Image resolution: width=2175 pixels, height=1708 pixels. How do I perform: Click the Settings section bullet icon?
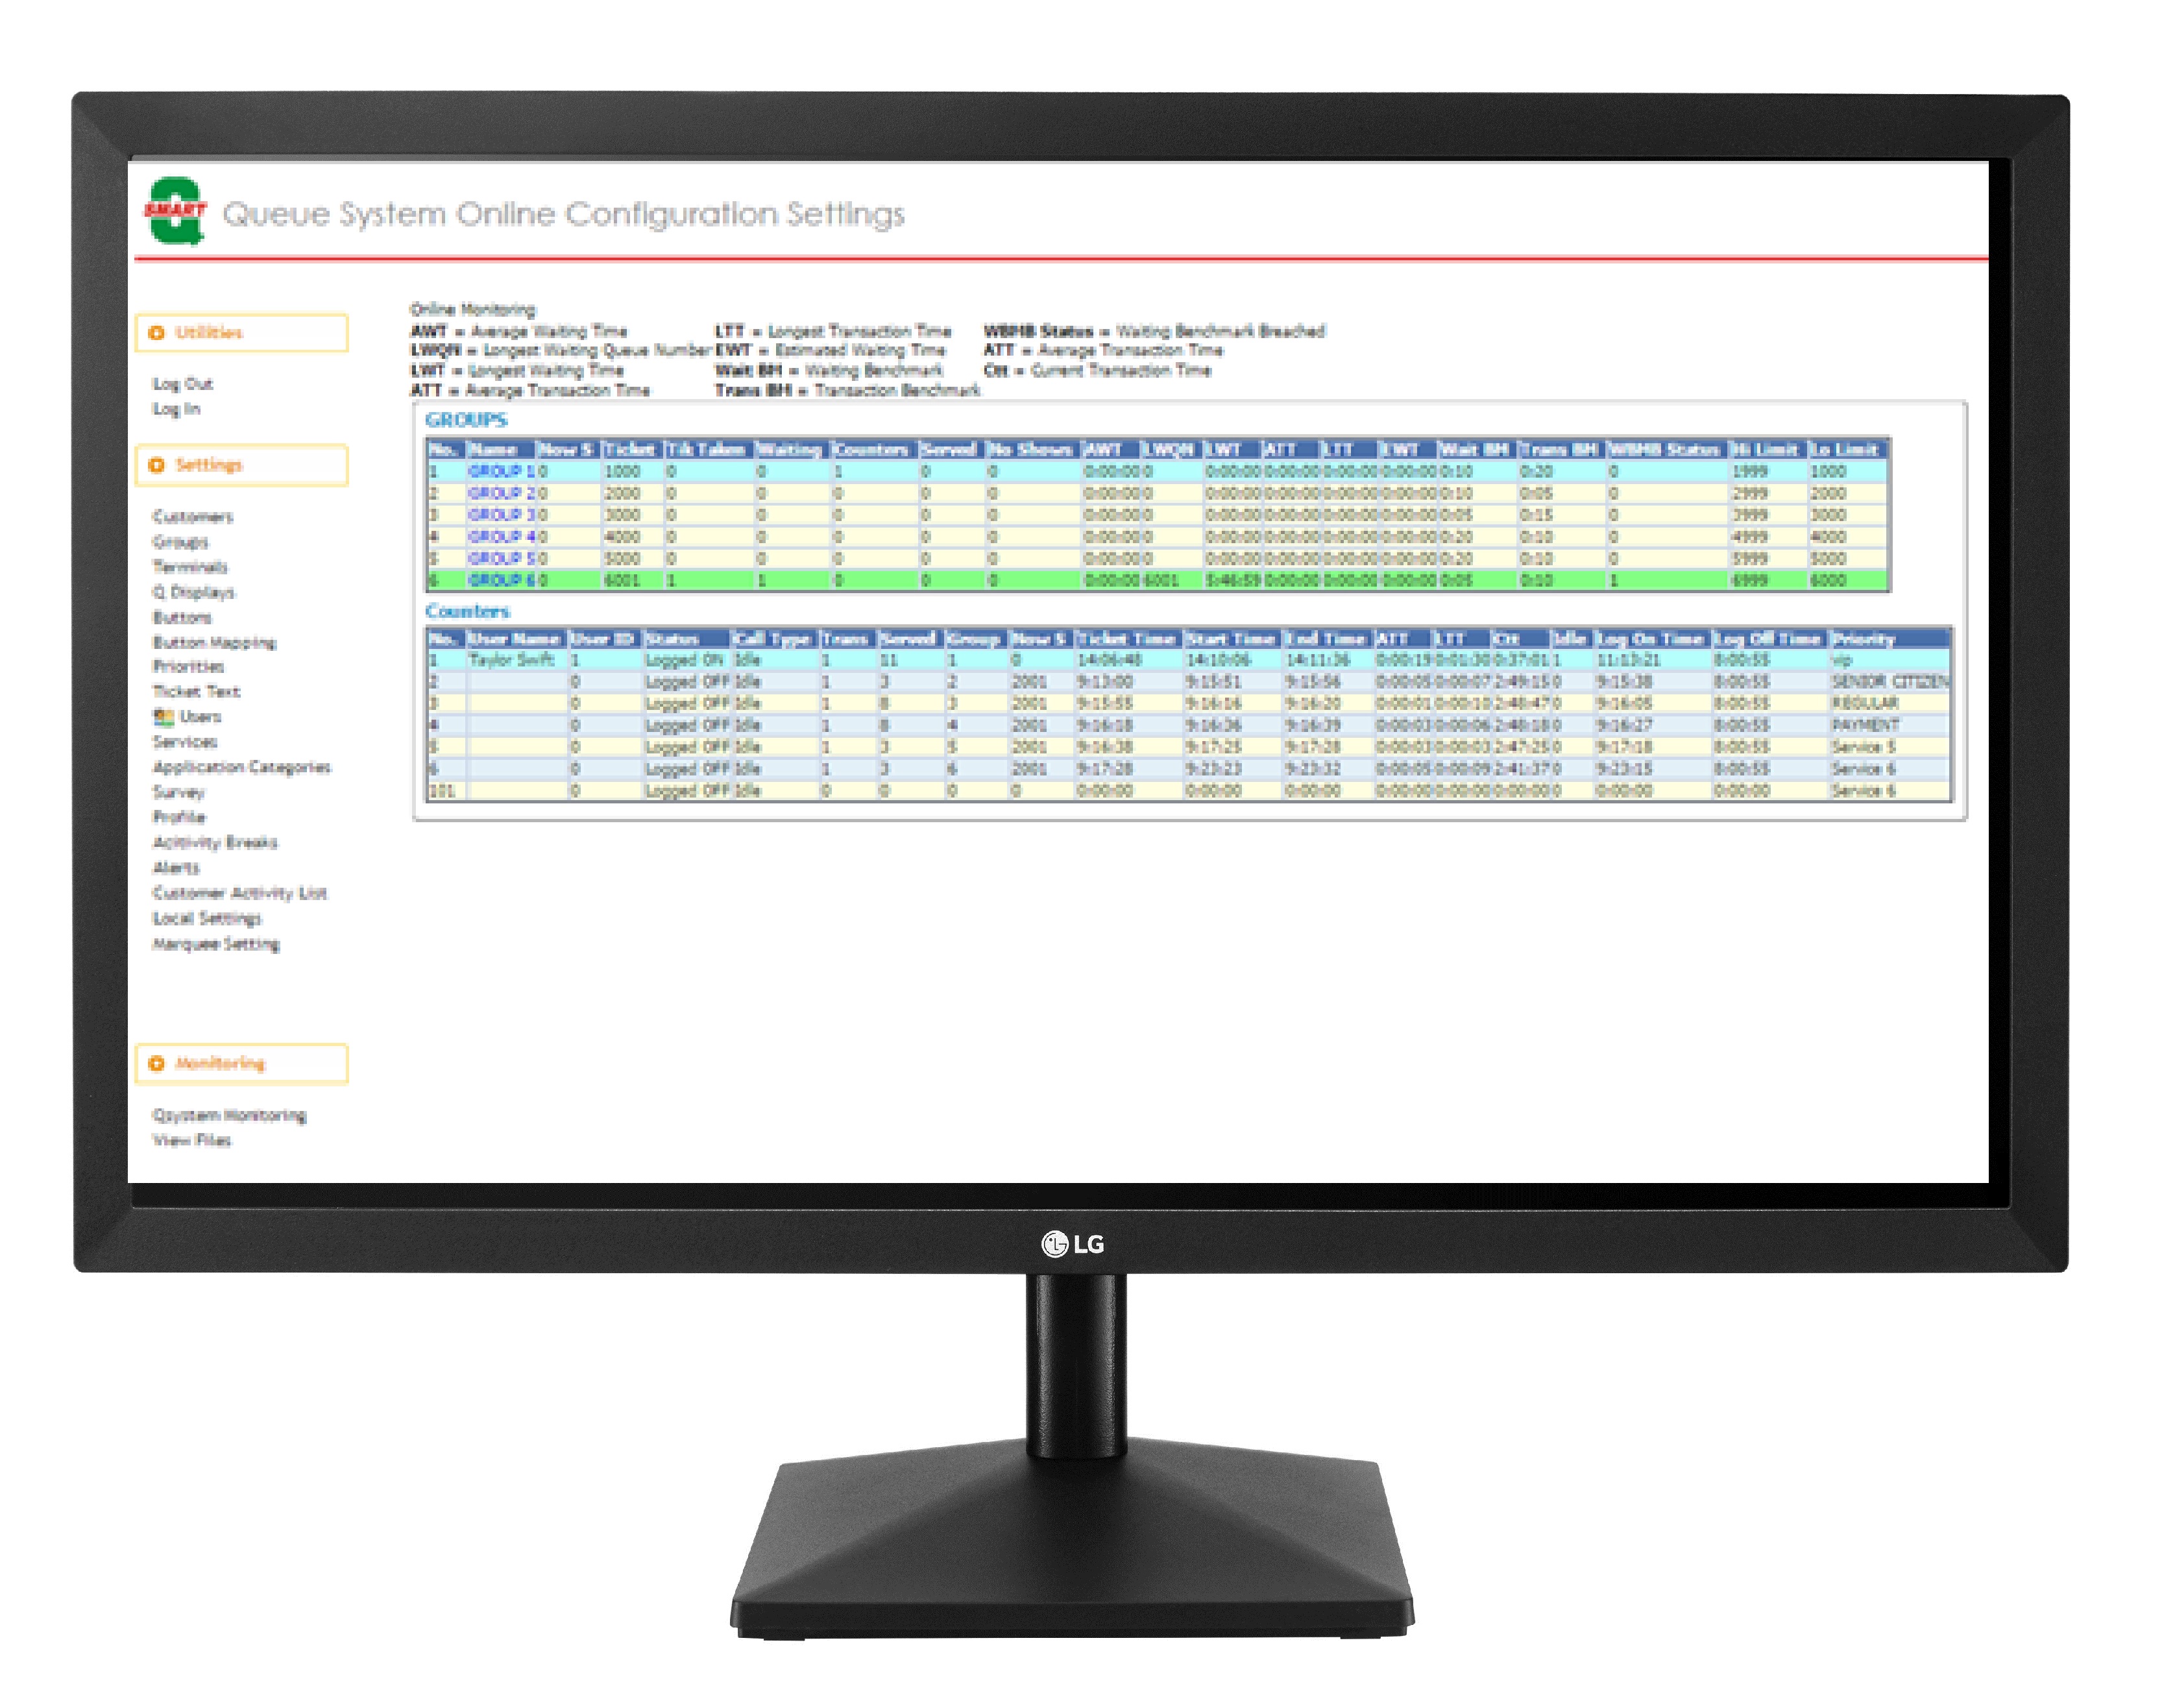coord(156,465)
